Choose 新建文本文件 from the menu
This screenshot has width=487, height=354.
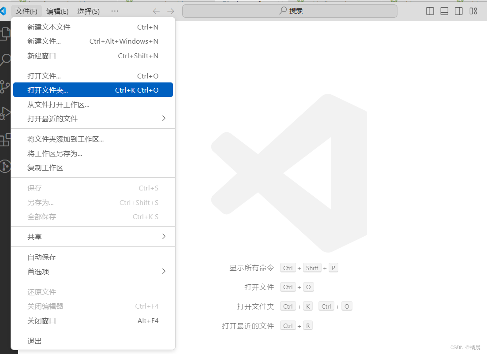point(93,27)
